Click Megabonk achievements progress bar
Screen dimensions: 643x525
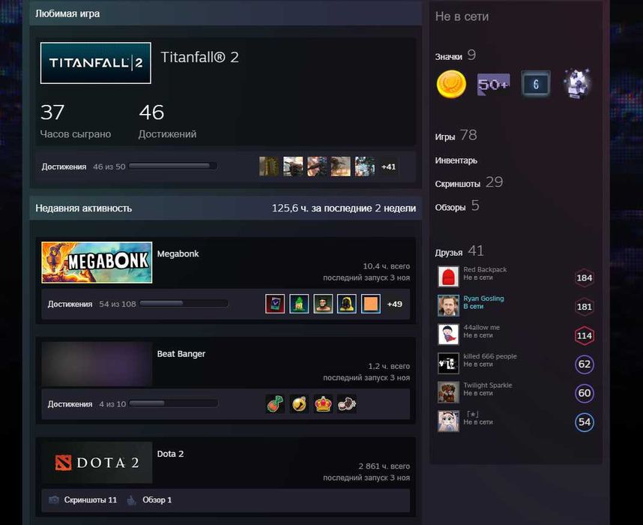coord(184,304)
